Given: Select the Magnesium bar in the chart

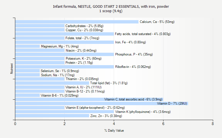Looking at the screenshot, I should 27,46.
